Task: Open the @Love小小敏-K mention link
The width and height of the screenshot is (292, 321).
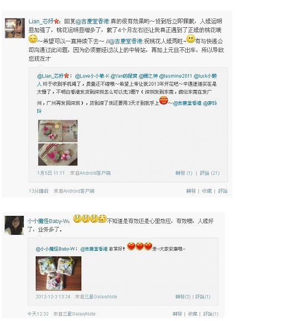Action: [x=92, y=76]
